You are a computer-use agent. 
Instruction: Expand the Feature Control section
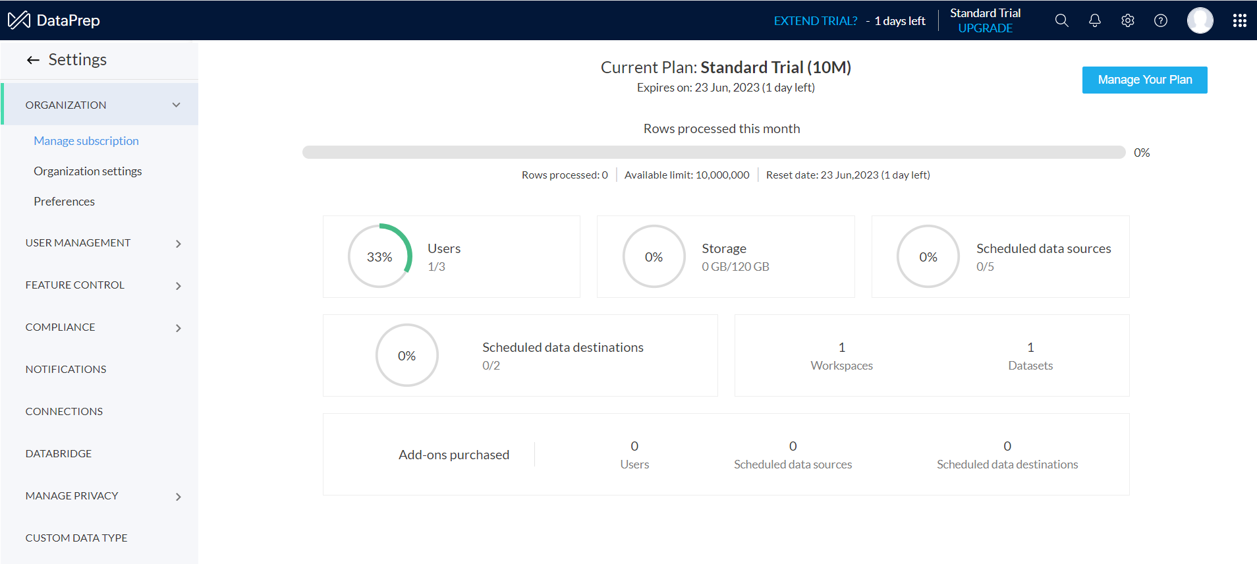178,286
